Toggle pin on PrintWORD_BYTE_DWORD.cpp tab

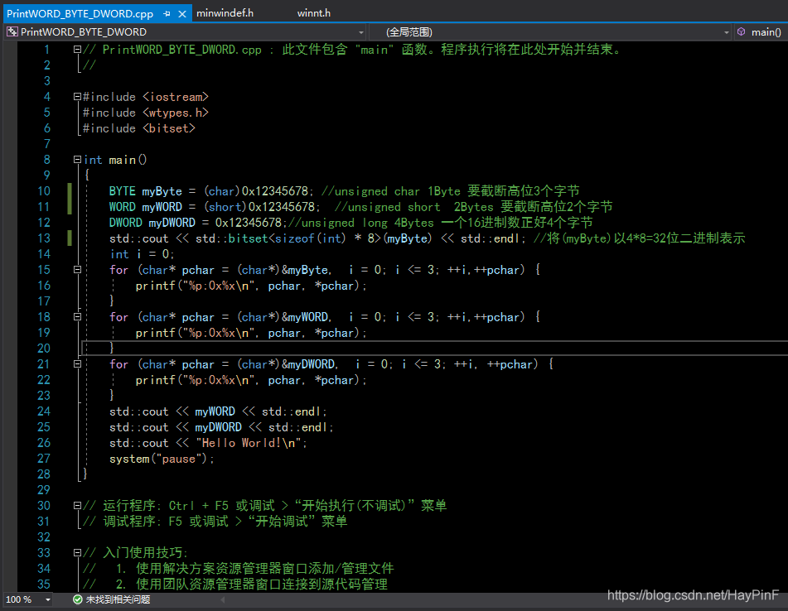[x=167, y=14]
